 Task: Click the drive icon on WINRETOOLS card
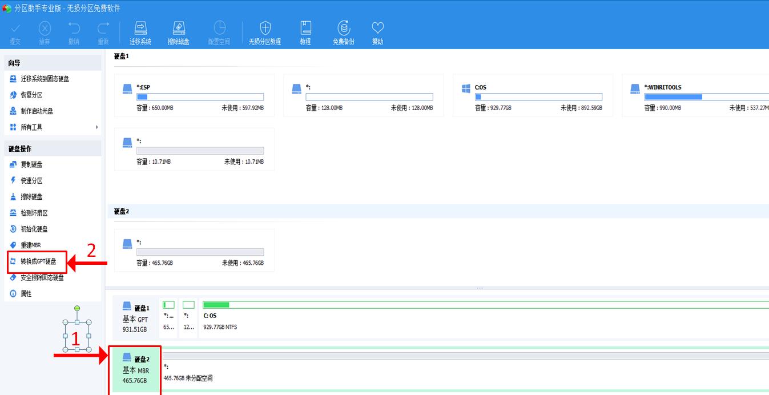pyautogui.click(x=635, y=88)
